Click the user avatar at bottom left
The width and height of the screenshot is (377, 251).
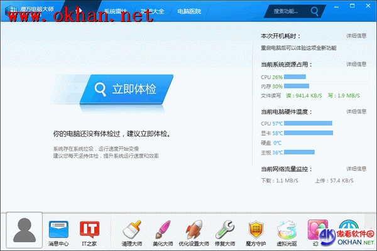(25, 230)
